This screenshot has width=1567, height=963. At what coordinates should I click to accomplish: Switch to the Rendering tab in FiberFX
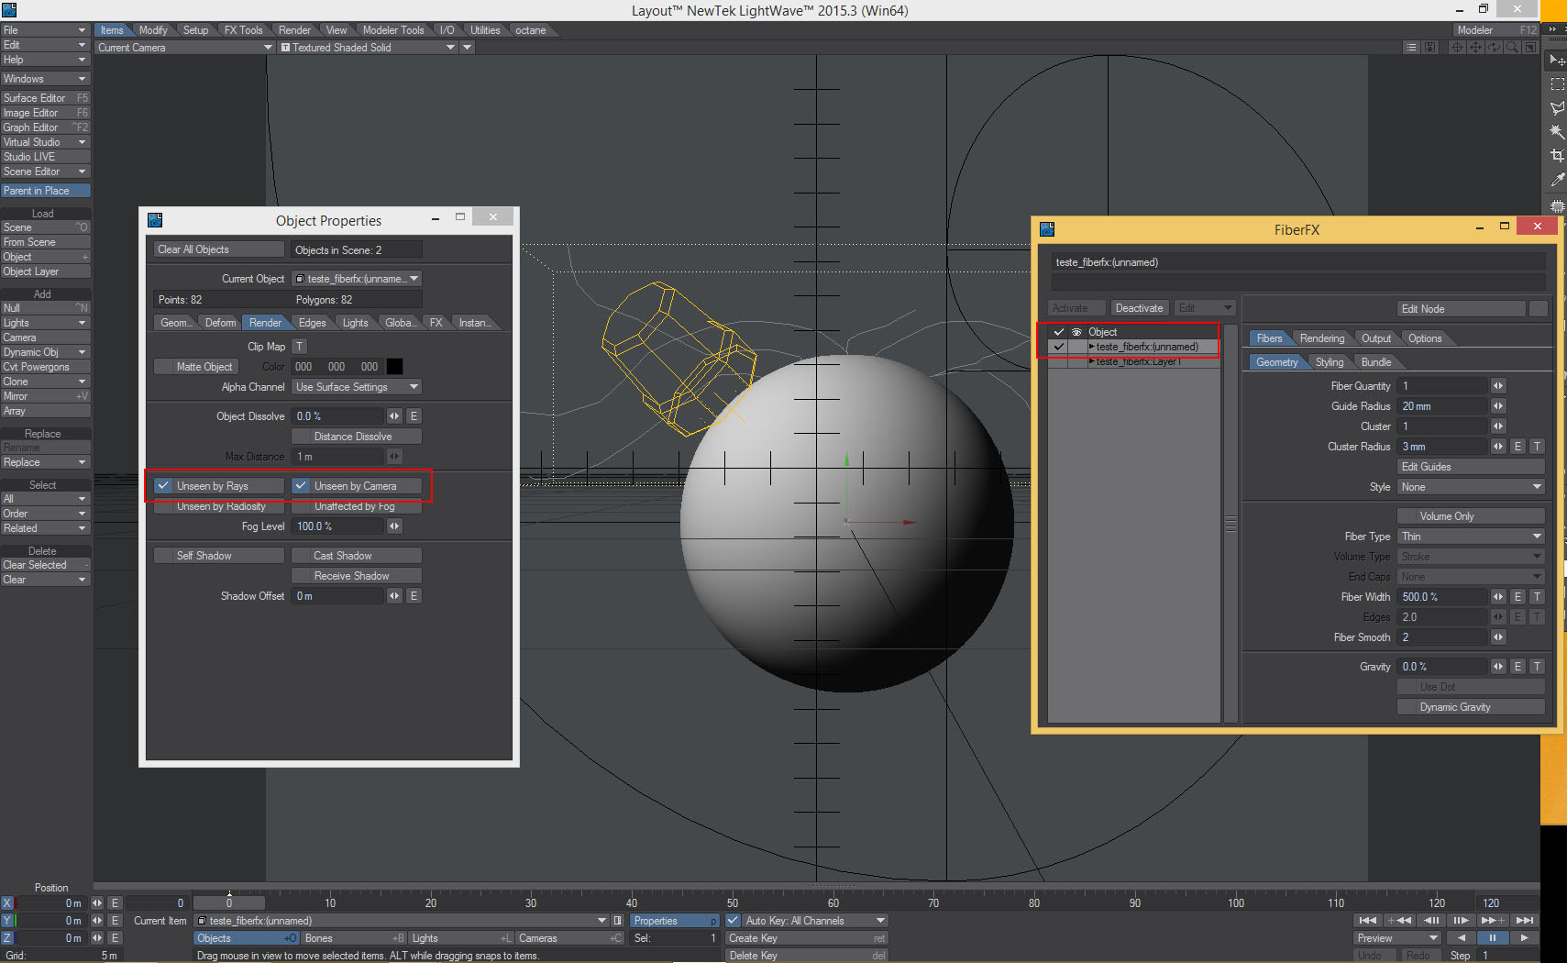pos(1322,338)
